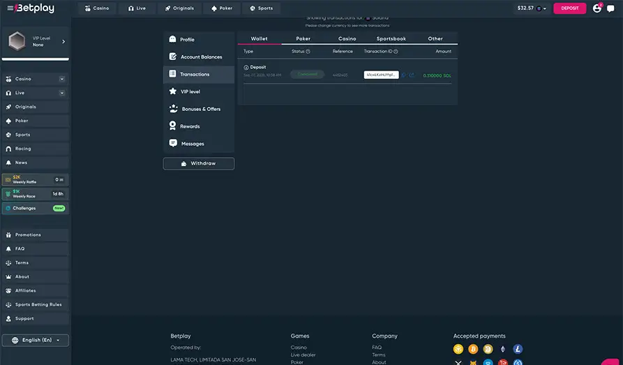The height and width of the screenshot is (365, 623).
Task: Select the transaction ID field
Action: click(382, 75)
